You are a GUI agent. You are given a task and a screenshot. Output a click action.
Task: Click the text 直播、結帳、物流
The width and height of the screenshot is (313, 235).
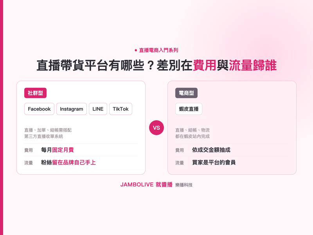(x=192, y=130)
